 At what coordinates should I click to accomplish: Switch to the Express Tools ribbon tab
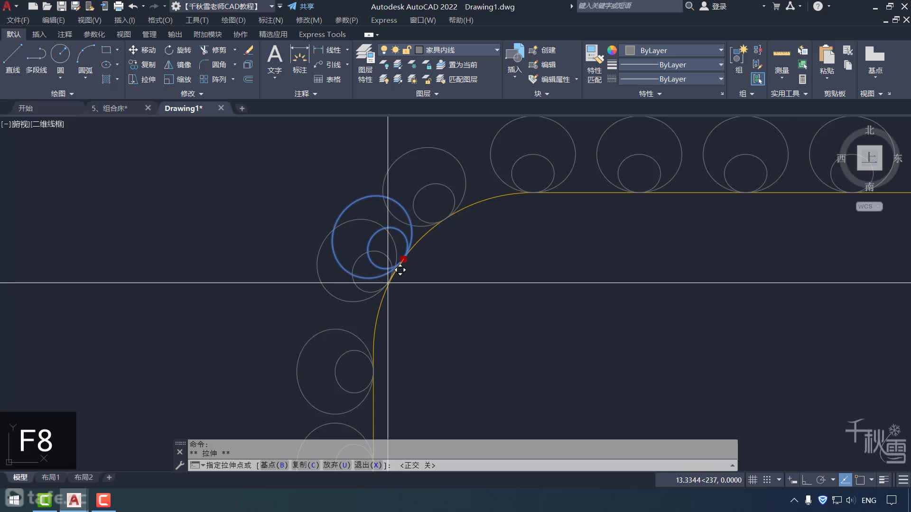click(x=322, y=34)
